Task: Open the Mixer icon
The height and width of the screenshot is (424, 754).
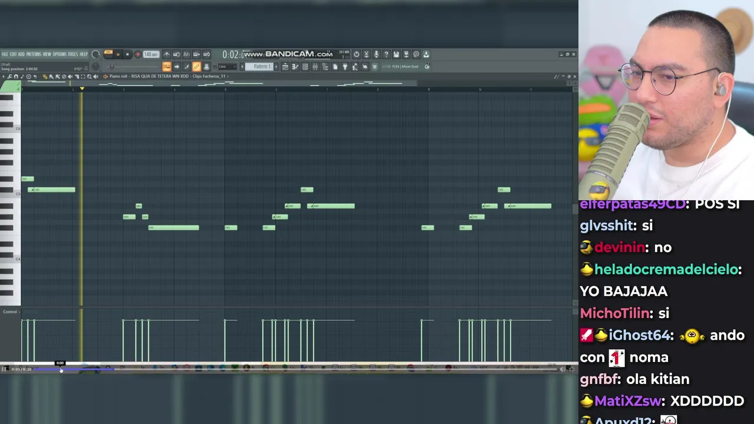Action: 315,67
